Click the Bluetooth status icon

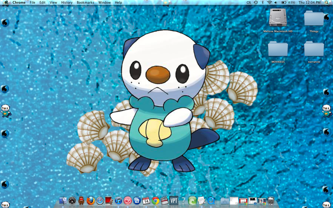click(262, 3)
